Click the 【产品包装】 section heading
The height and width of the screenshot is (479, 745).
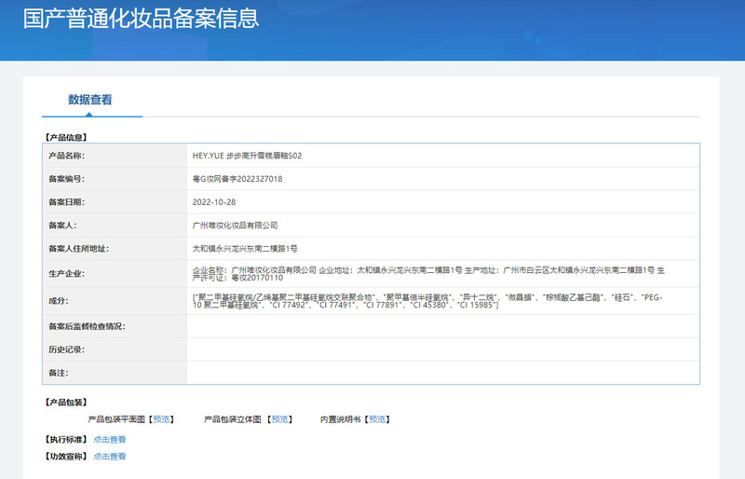pos(66,403)
